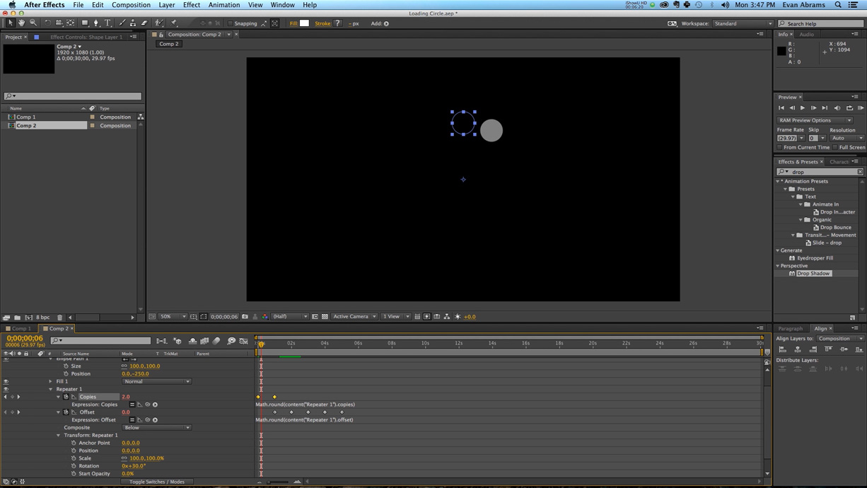867x488 pixels.
Task: Select the Zoom magnifier tool
Action: (33, 23)
